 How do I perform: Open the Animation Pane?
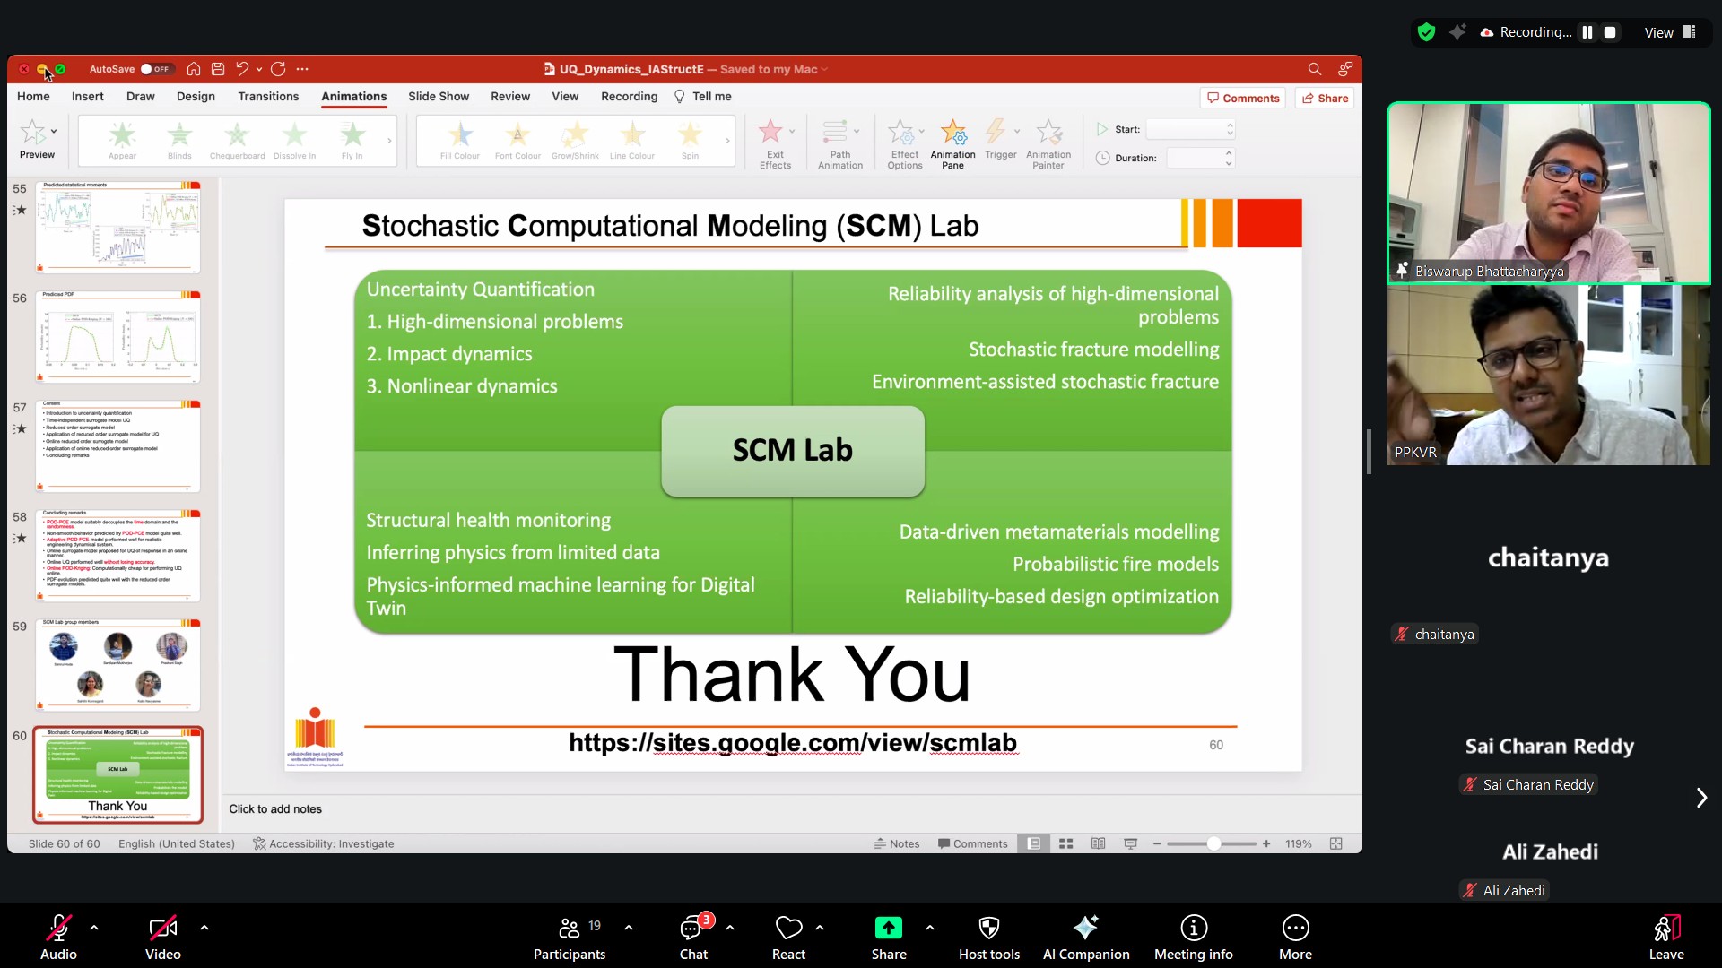point(952,143)
